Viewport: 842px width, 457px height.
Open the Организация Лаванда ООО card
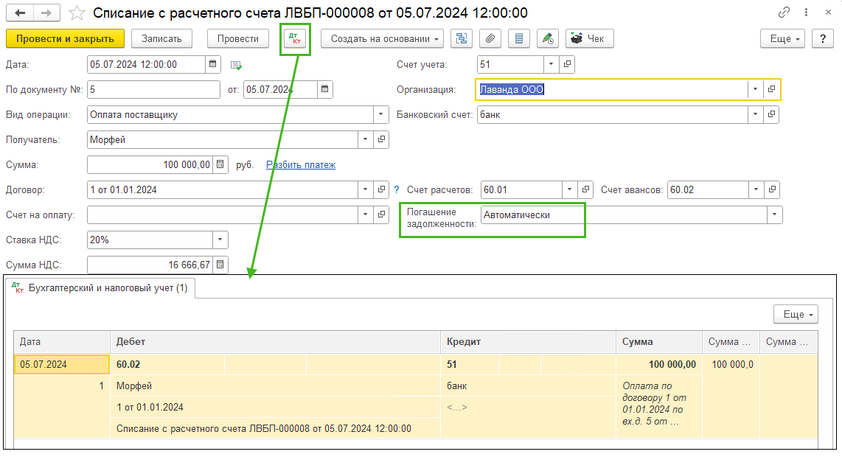771,89
